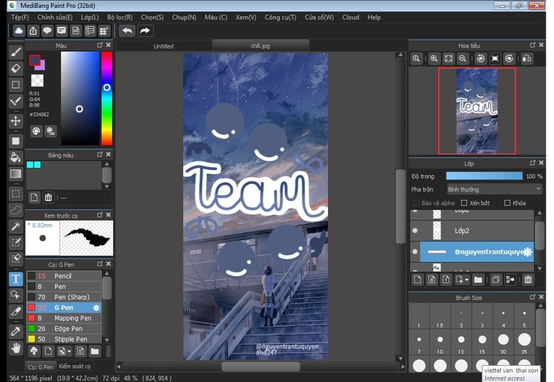This screenshot has width=554, height=382.
Task: Undock the Brush Size panel
Action: click(x=533, y=297)
